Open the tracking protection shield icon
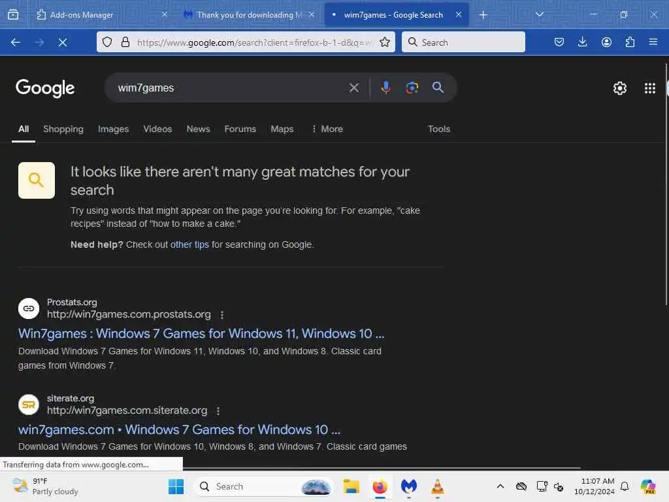This screenshot has width=669, height=502. [107, 42]
